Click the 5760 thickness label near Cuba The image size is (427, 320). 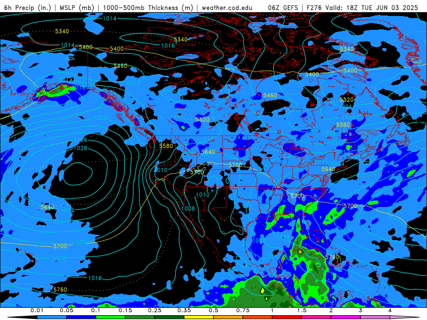(332, 257)
